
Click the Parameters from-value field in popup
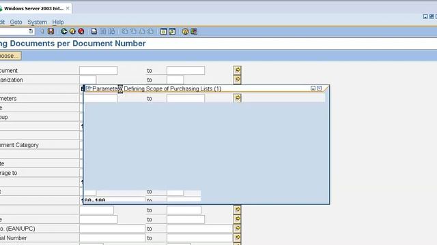tap(101, 98)
